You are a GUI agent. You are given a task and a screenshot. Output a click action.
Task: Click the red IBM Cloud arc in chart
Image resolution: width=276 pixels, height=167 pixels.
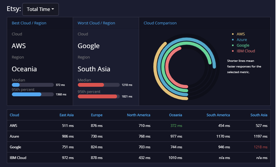click(167, 67)
